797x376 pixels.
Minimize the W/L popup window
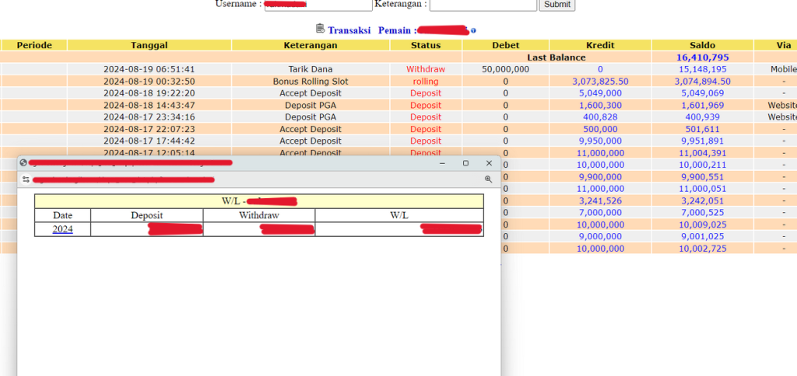442,163
